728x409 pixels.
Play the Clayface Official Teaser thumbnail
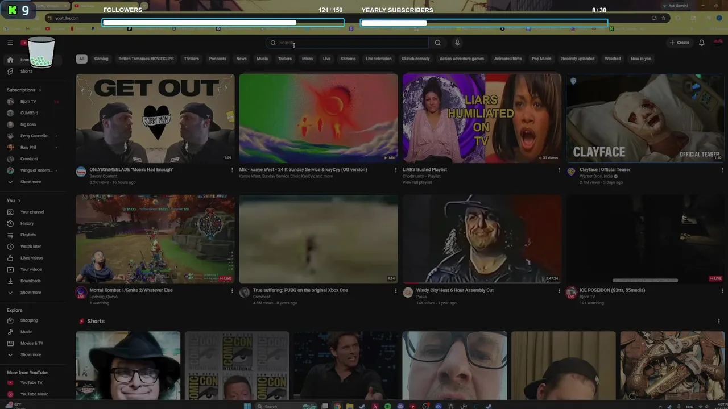click(646, 118)
